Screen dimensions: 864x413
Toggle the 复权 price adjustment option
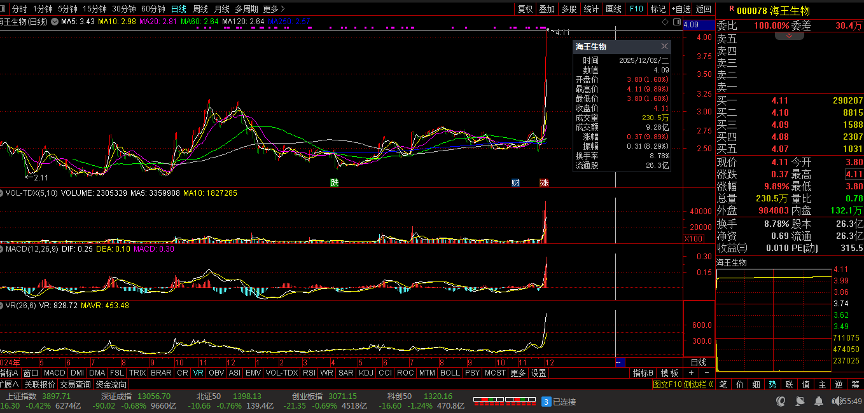pos(525,9)
